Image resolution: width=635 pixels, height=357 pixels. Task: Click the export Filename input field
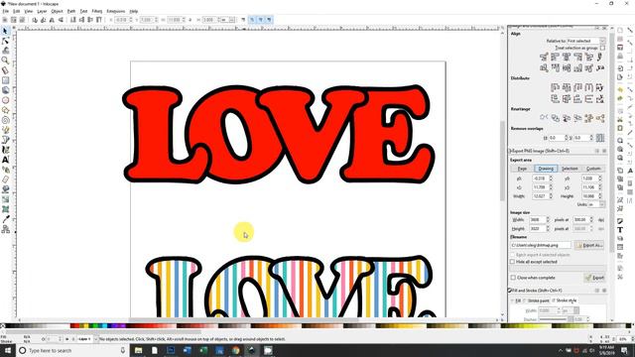[x=541, y=245]
